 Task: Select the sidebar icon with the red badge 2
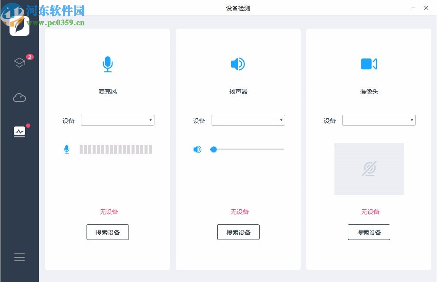pos(19,62)
